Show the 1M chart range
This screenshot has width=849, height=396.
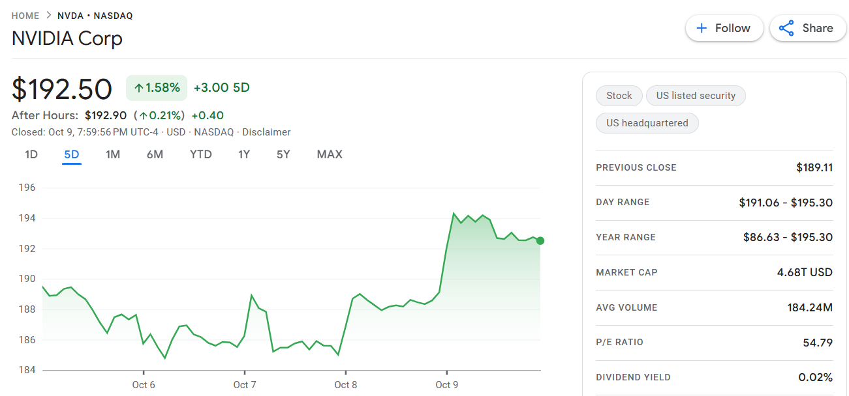tap(113, 155)
